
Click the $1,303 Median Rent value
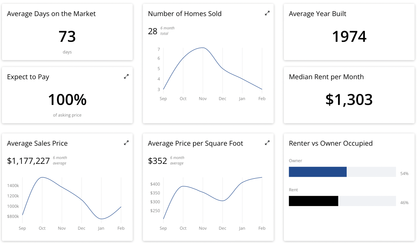349,99
